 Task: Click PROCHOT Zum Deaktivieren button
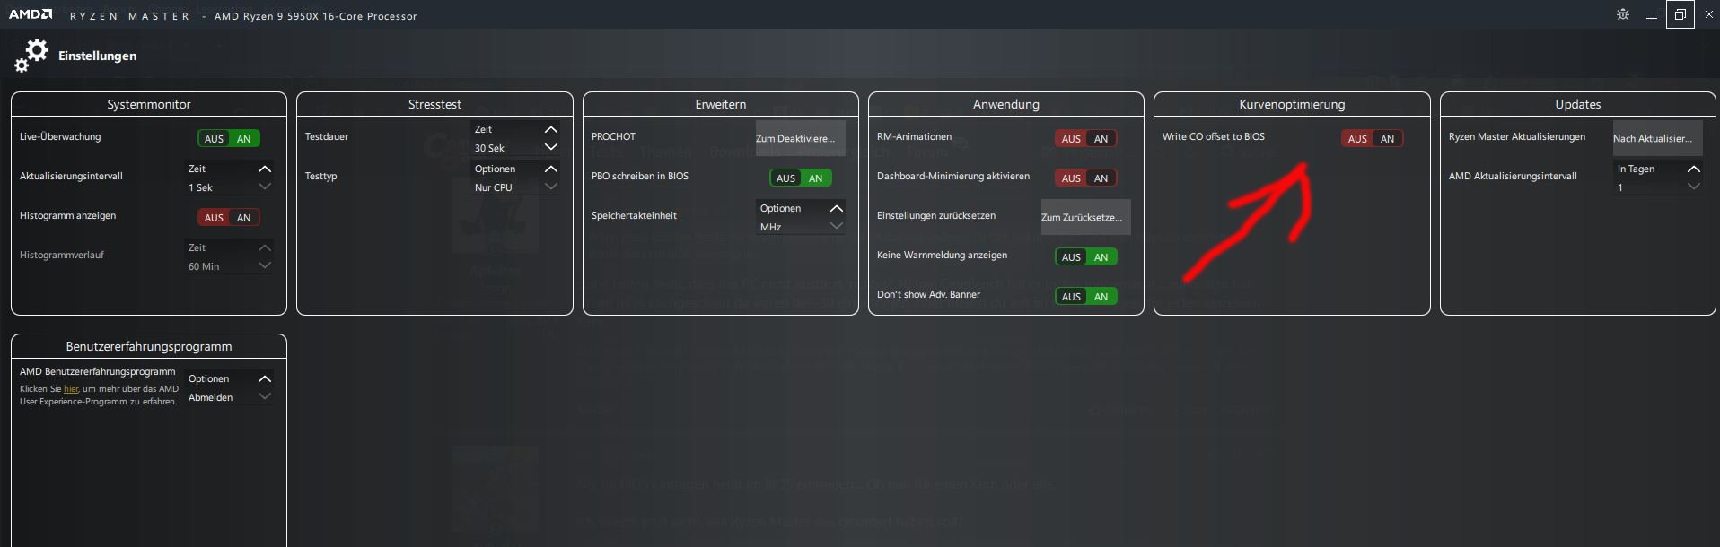tap(801, 138)
